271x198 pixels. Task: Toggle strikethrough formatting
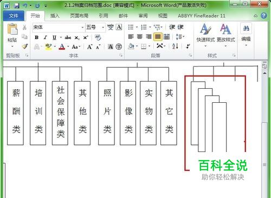click(68, 37)
